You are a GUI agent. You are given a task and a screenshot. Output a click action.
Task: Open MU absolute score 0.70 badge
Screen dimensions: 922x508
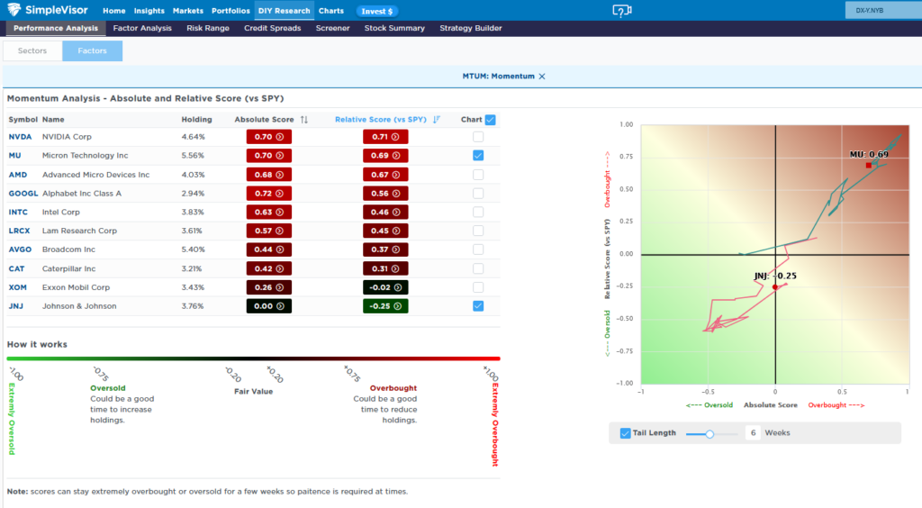click(x=268, y=156)
